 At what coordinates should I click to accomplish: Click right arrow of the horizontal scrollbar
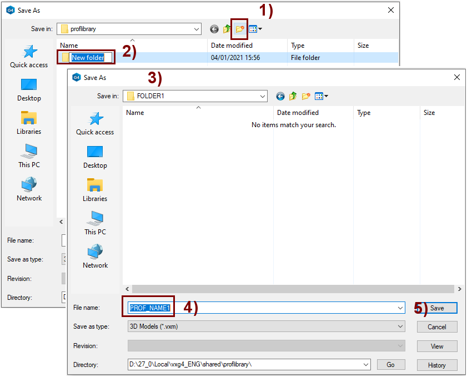point(459,289)
